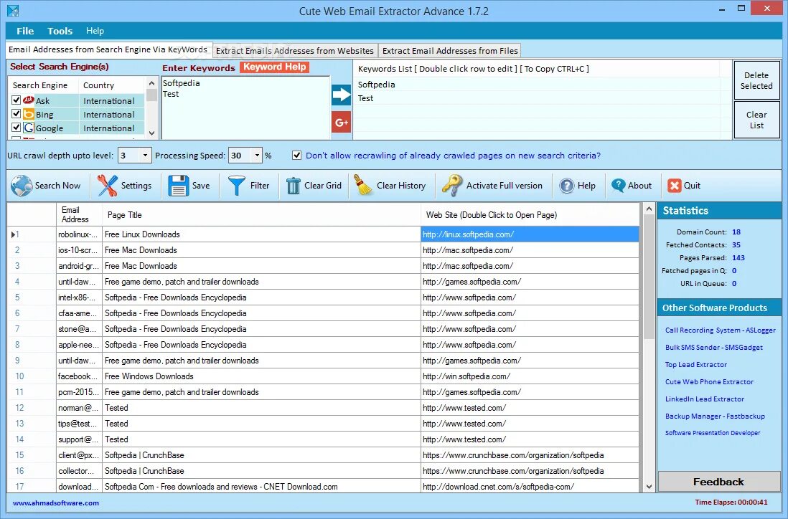This screenshot has width=788, height=519.
Task: Click the Search Now globe icon
Action: [22, 186]
